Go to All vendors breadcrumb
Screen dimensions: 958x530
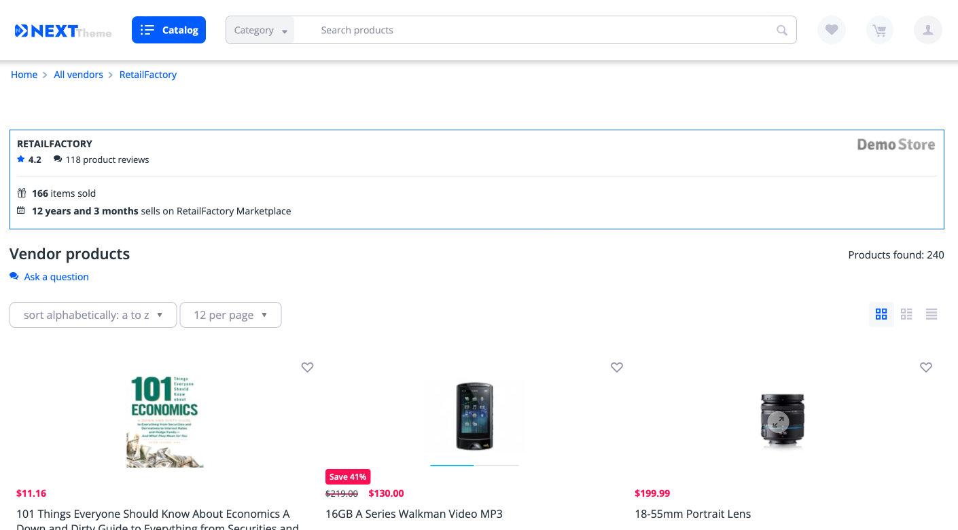pos(78,75)
